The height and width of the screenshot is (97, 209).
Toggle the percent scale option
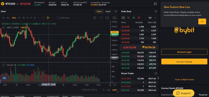pos(103,90)
